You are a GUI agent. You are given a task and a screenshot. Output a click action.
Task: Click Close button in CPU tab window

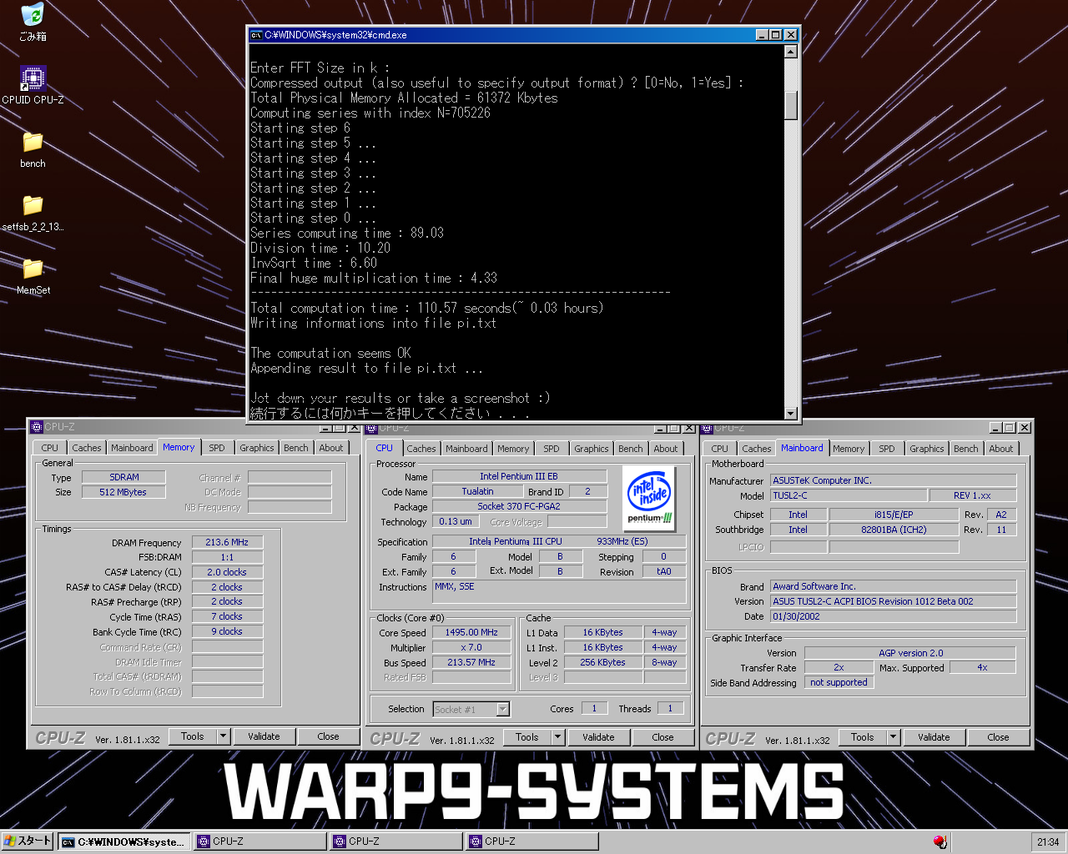pos(662,737)
